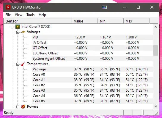Select the Intel Core i7 CPU chip icon
Screen dimensions: 162x118
(x=18, y=27)
